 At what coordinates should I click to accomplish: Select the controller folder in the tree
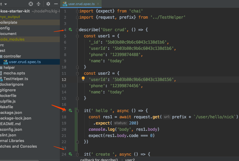point(12,56)
